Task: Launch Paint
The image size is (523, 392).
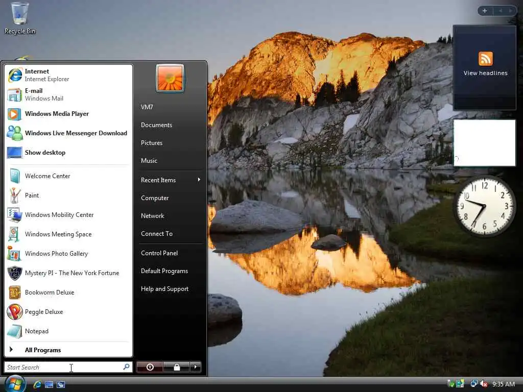Action: click(x=68, y=195)
